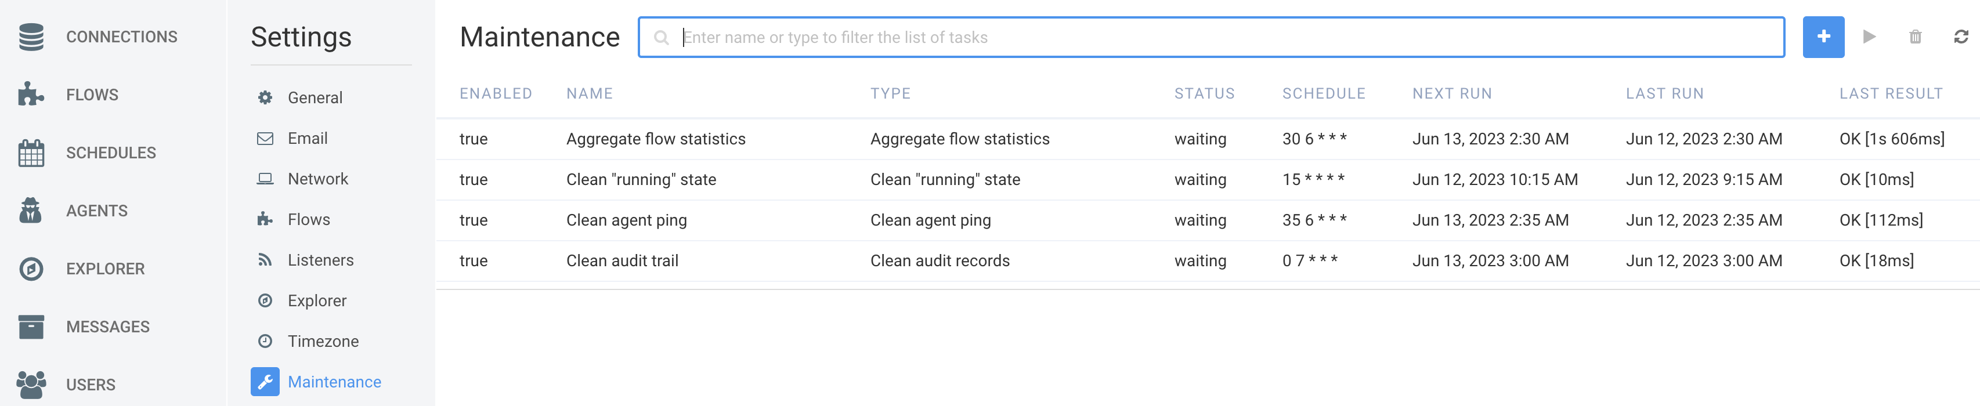Click the search magnifier icon in filter box
1980x406 pixels.
click(x=661, y=37)
